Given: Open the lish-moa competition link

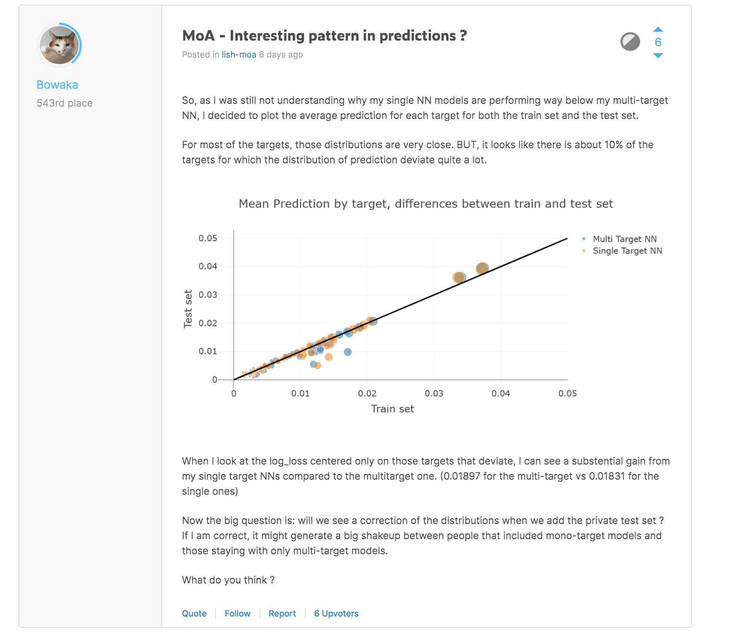Looking at the screenshot, I should (x=238, y=54).
